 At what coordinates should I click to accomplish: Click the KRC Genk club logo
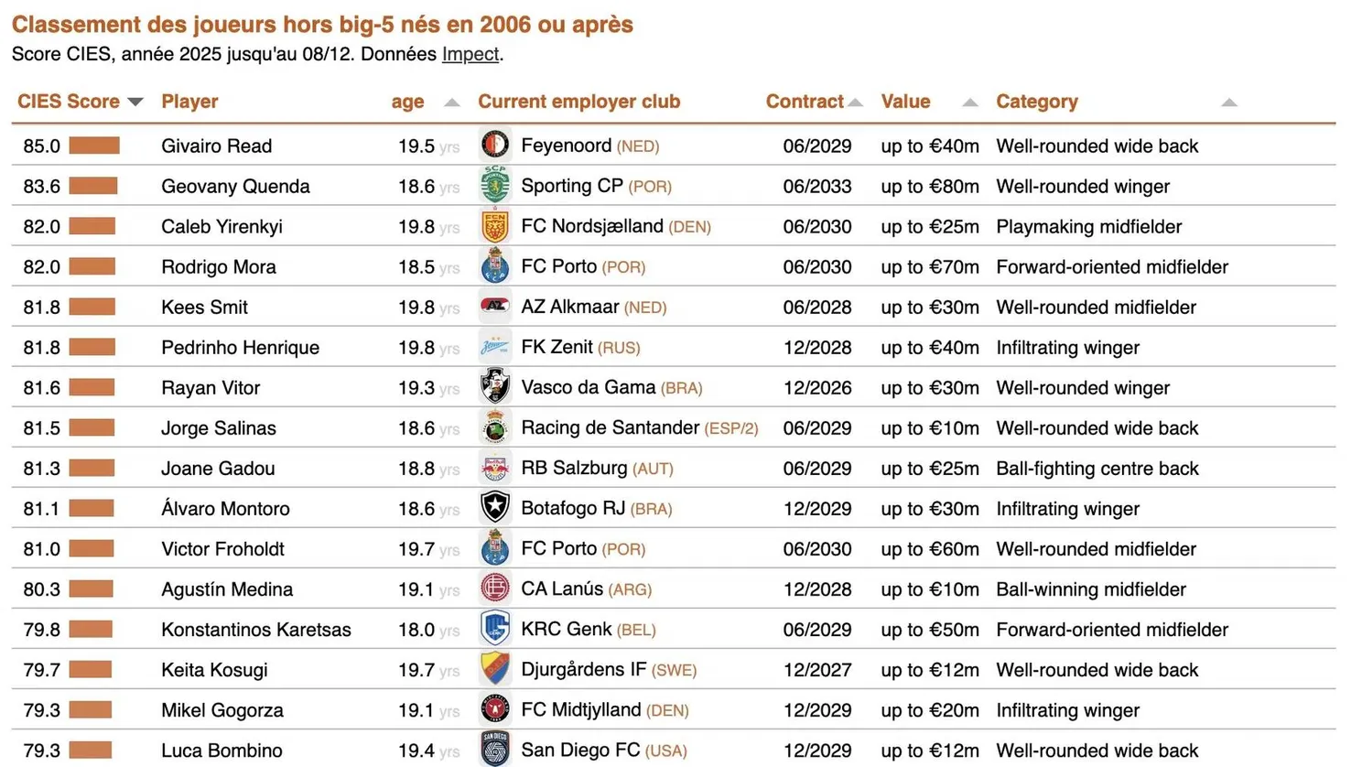pos(495,629)
